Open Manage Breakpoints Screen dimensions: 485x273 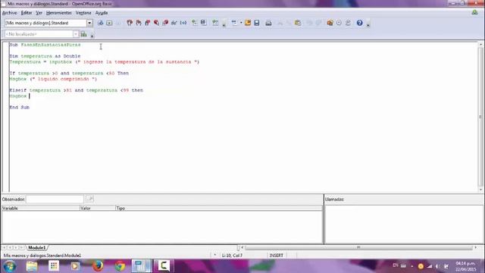point(165,23)
